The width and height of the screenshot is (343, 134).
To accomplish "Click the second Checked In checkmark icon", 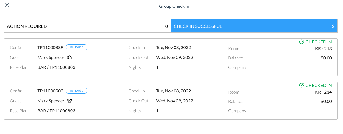I will [x=302, y=86].
